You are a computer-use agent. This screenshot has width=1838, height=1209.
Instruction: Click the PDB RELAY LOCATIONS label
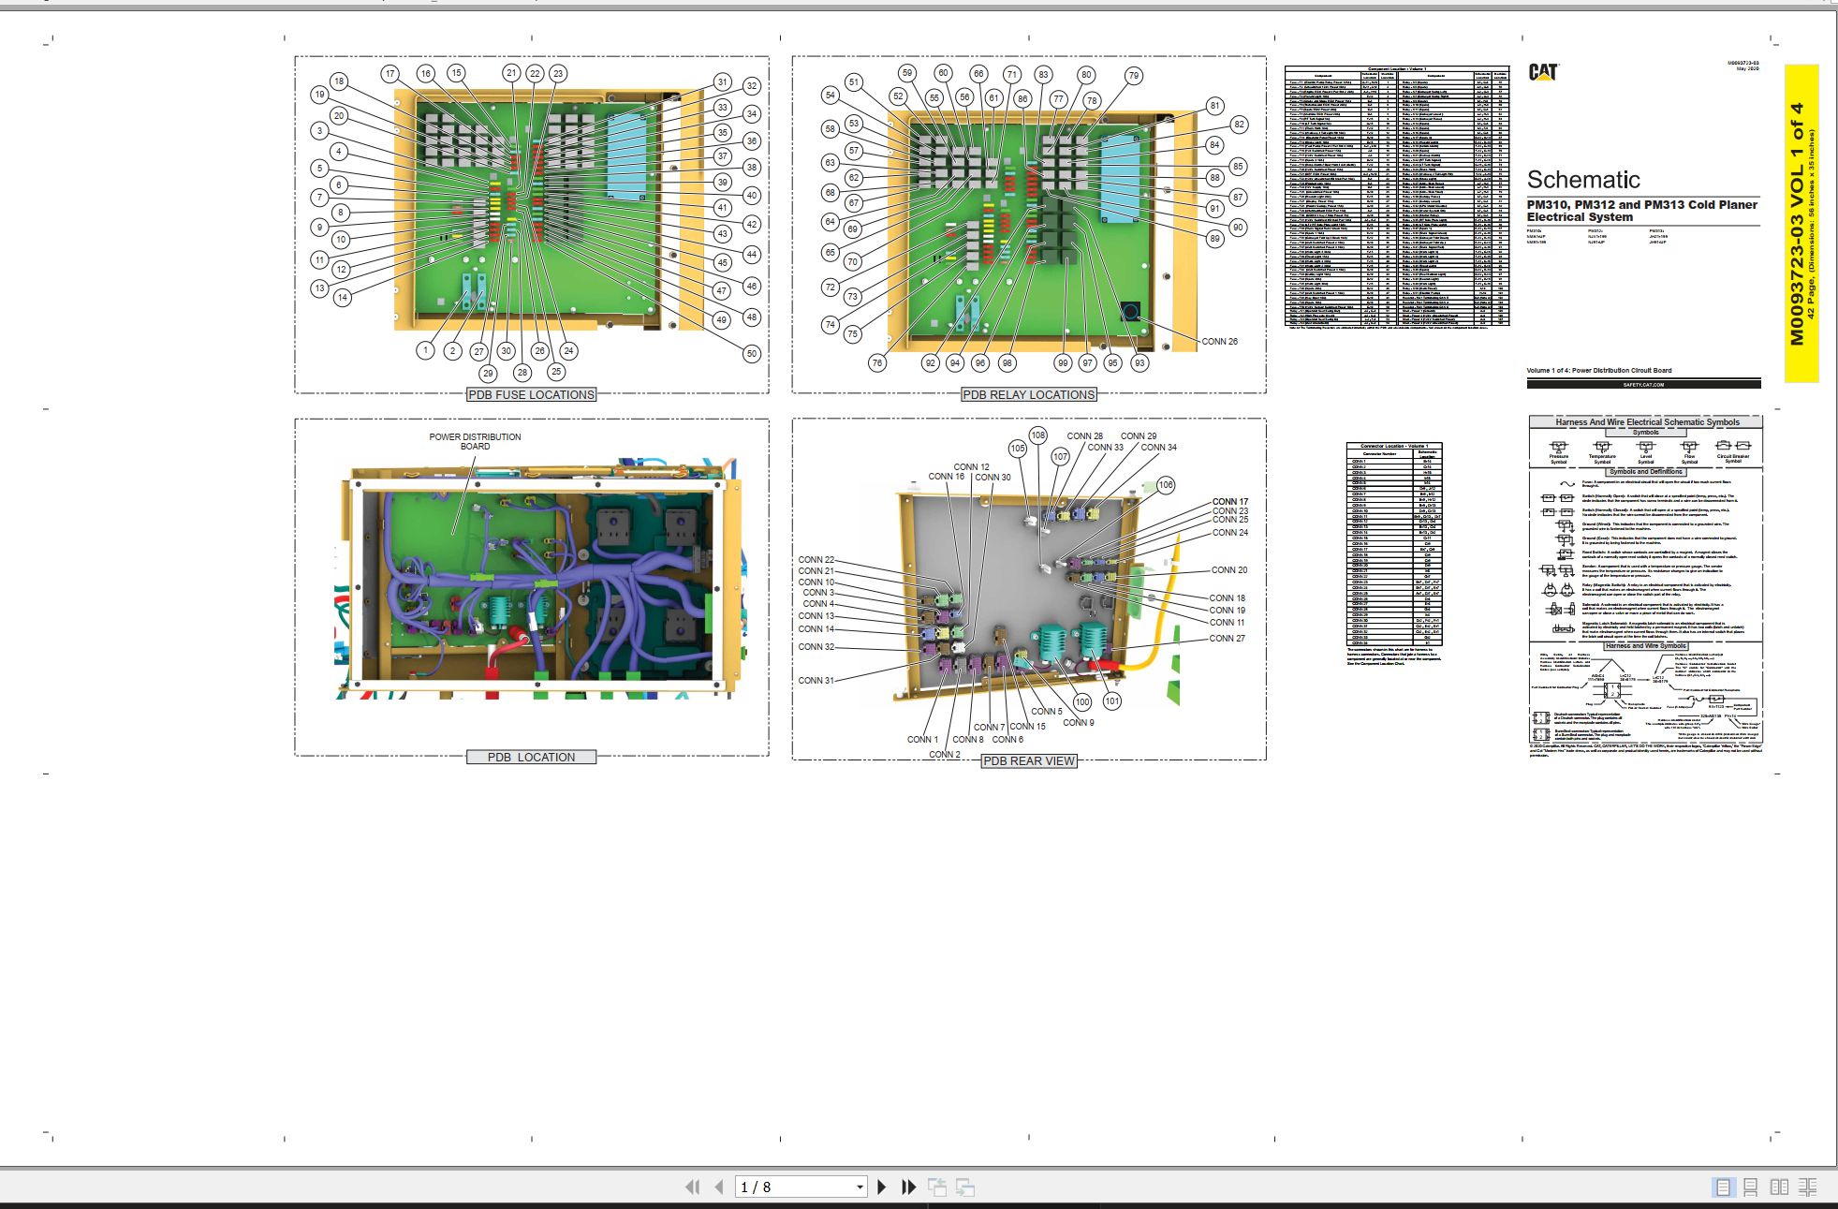1029,394
